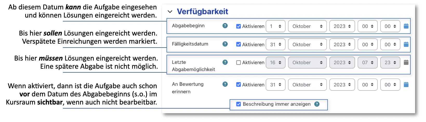
Task: Open calendar picker for Abgabebeginn
Action: pos(406,26)
